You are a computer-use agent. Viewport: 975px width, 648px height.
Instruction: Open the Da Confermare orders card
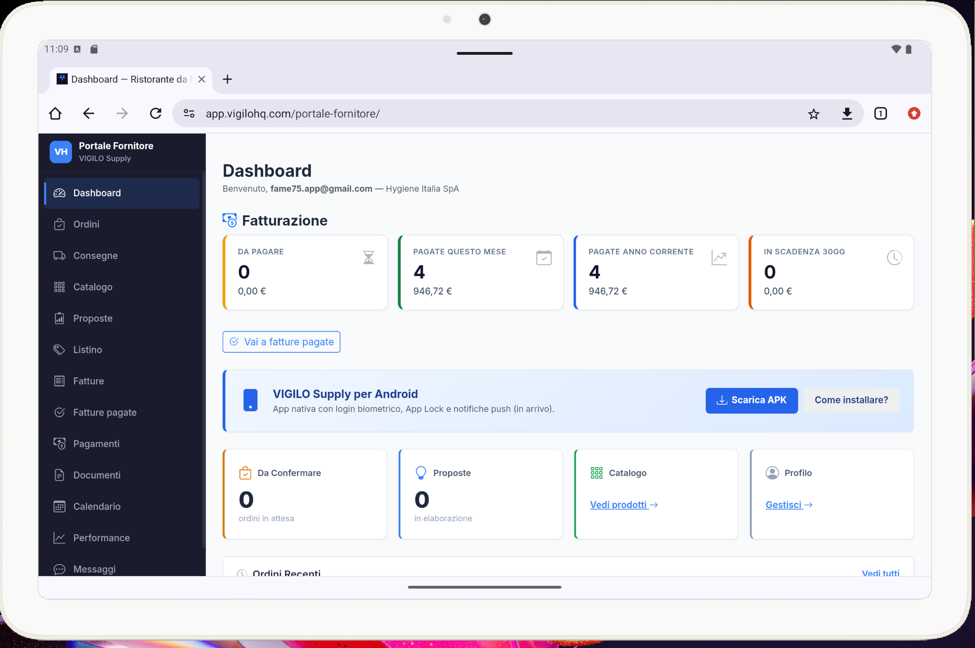point(305,494)
